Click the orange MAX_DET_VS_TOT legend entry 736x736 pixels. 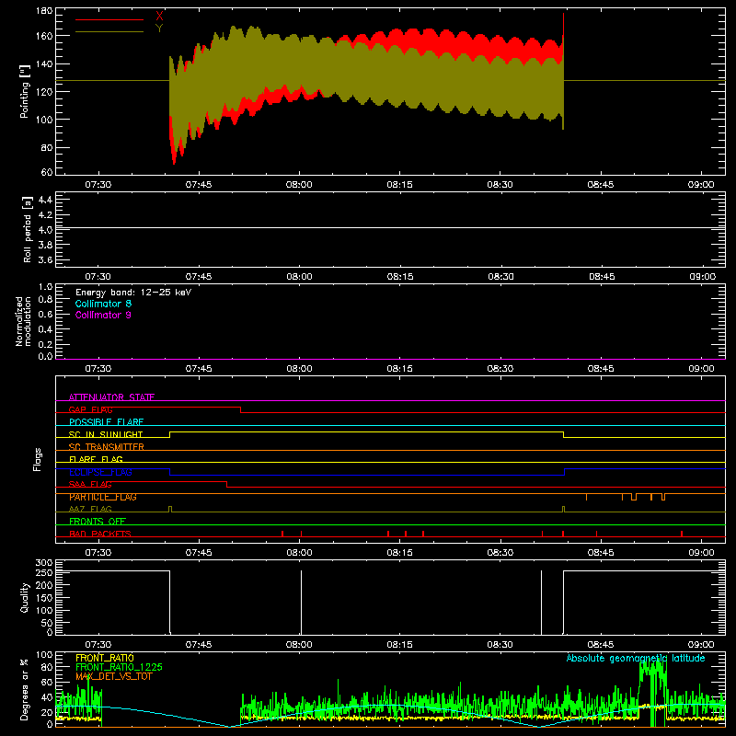click(113, 676)
